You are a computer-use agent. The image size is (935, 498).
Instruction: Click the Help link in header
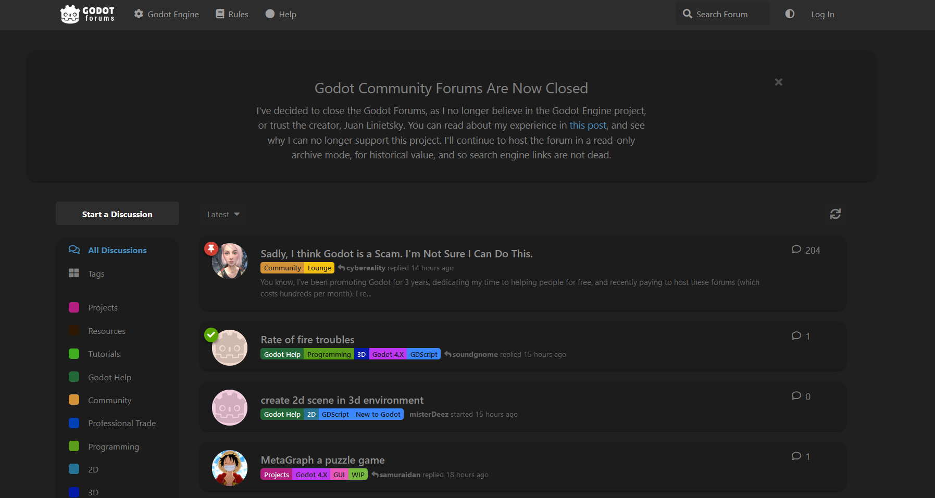(x=281, y=14)
